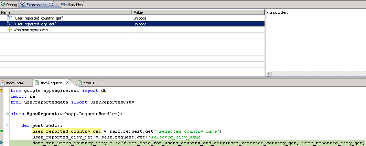Open the Variables tab
Viewport: 366px width, 146px height.
click(x=72, y=5)
